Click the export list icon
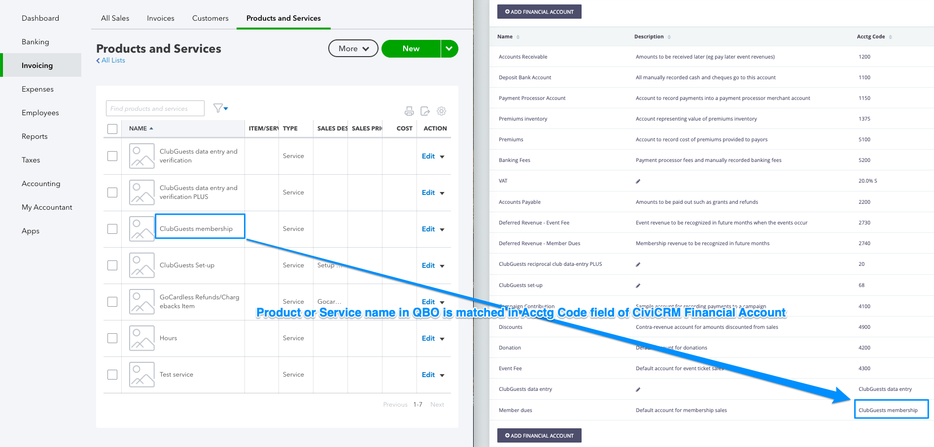Screen dimensions: 934x447 pyautogui.click(x=425, y=111)
